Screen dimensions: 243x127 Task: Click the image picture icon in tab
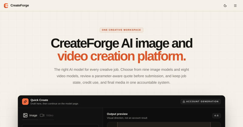(25, 115)
